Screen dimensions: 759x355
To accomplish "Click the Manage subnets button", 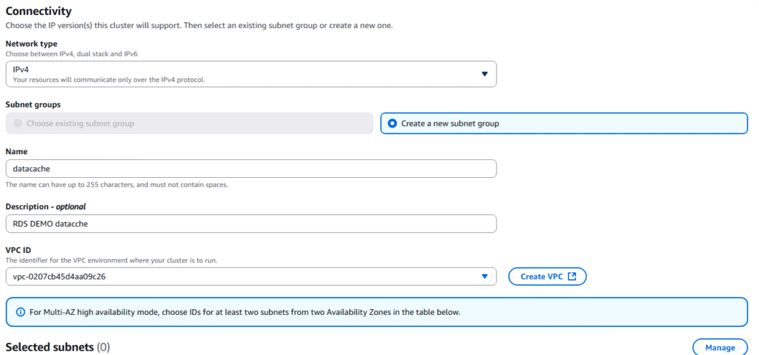I will [x=720, y=348].
